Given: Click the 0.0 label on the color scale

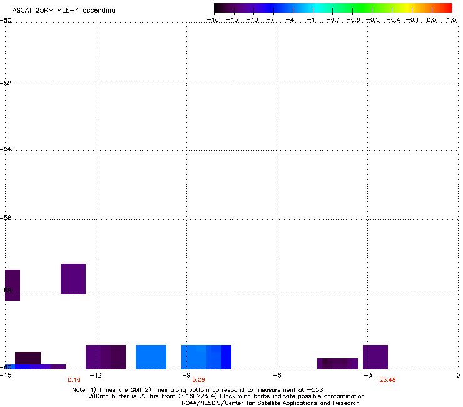Looking at the screenshot, I should click(x=432, y=20).
